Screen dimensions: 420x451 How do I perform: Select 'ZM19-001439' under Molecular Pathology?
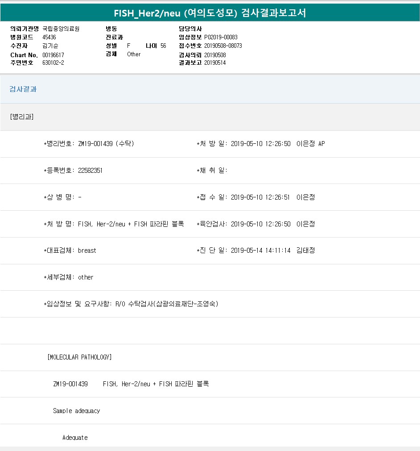(70, 384)
